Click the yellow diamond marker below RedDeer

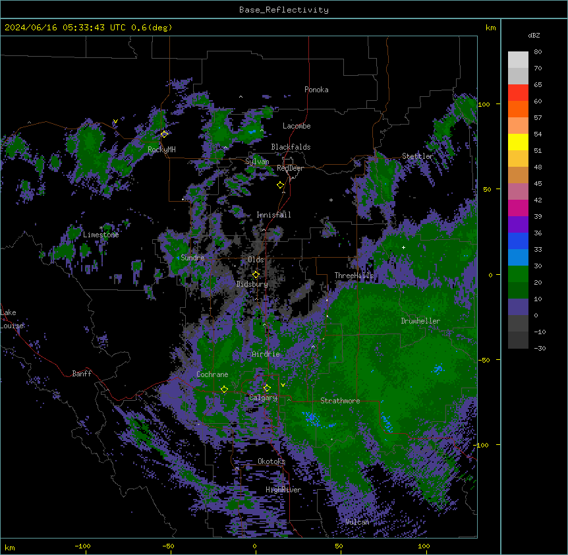tap(280, 185)
